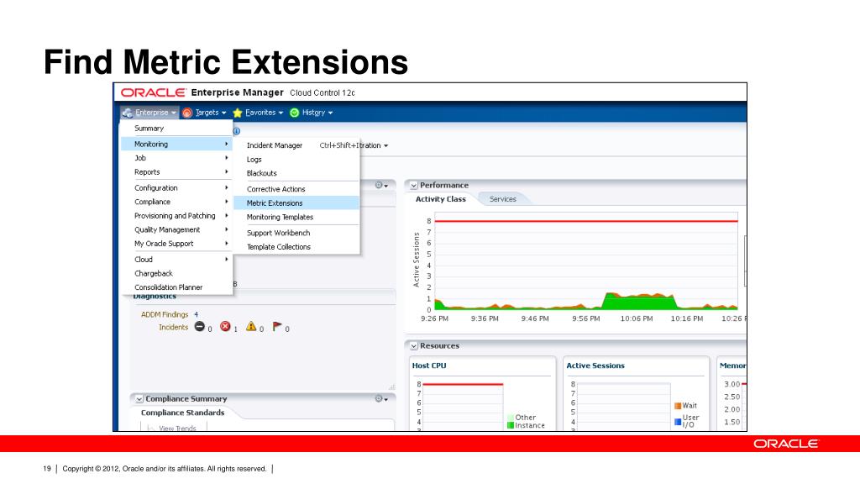Select Summary in Enterprise menu

pos(176,128)
